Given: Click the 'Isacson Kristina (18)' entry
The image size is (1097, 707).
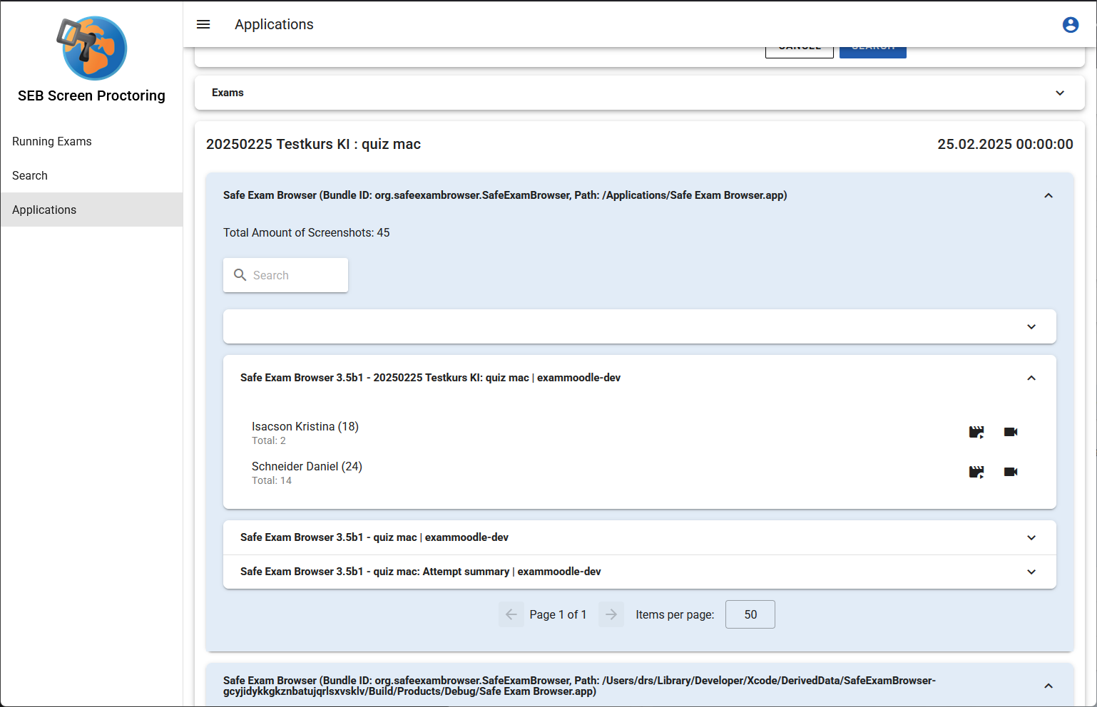Looking at the screenshot, I should tap(305, 426).
